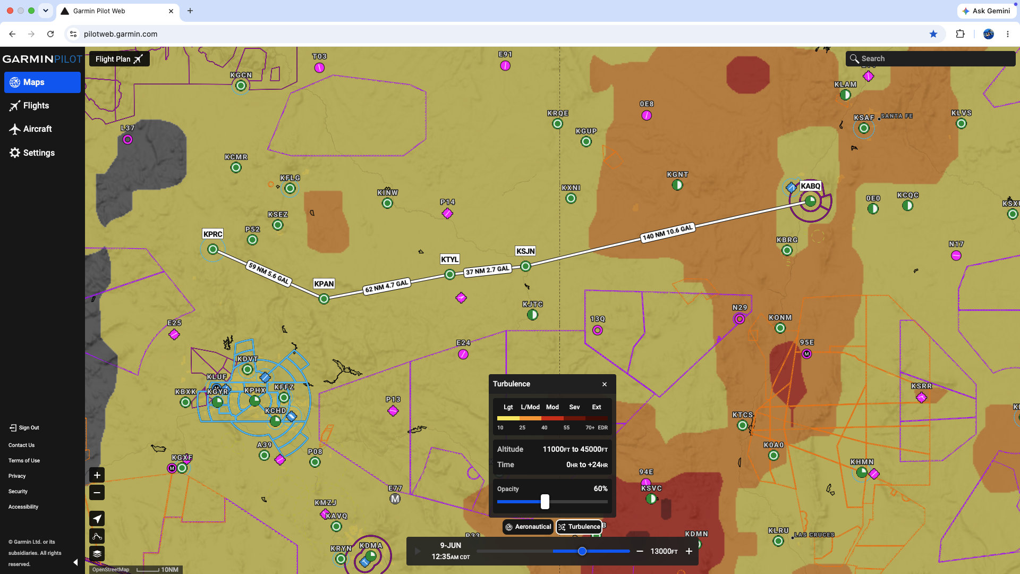This screenshot has width=1020, height=574.
Task: Open Terms of Use link
Action: click(24, 461)
